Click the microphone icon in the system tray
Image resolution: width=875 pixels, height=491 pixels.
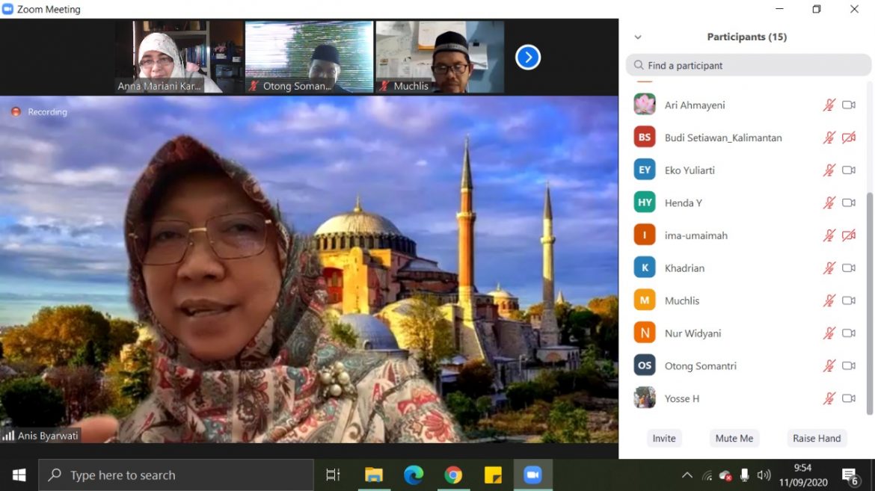(744, 475)
